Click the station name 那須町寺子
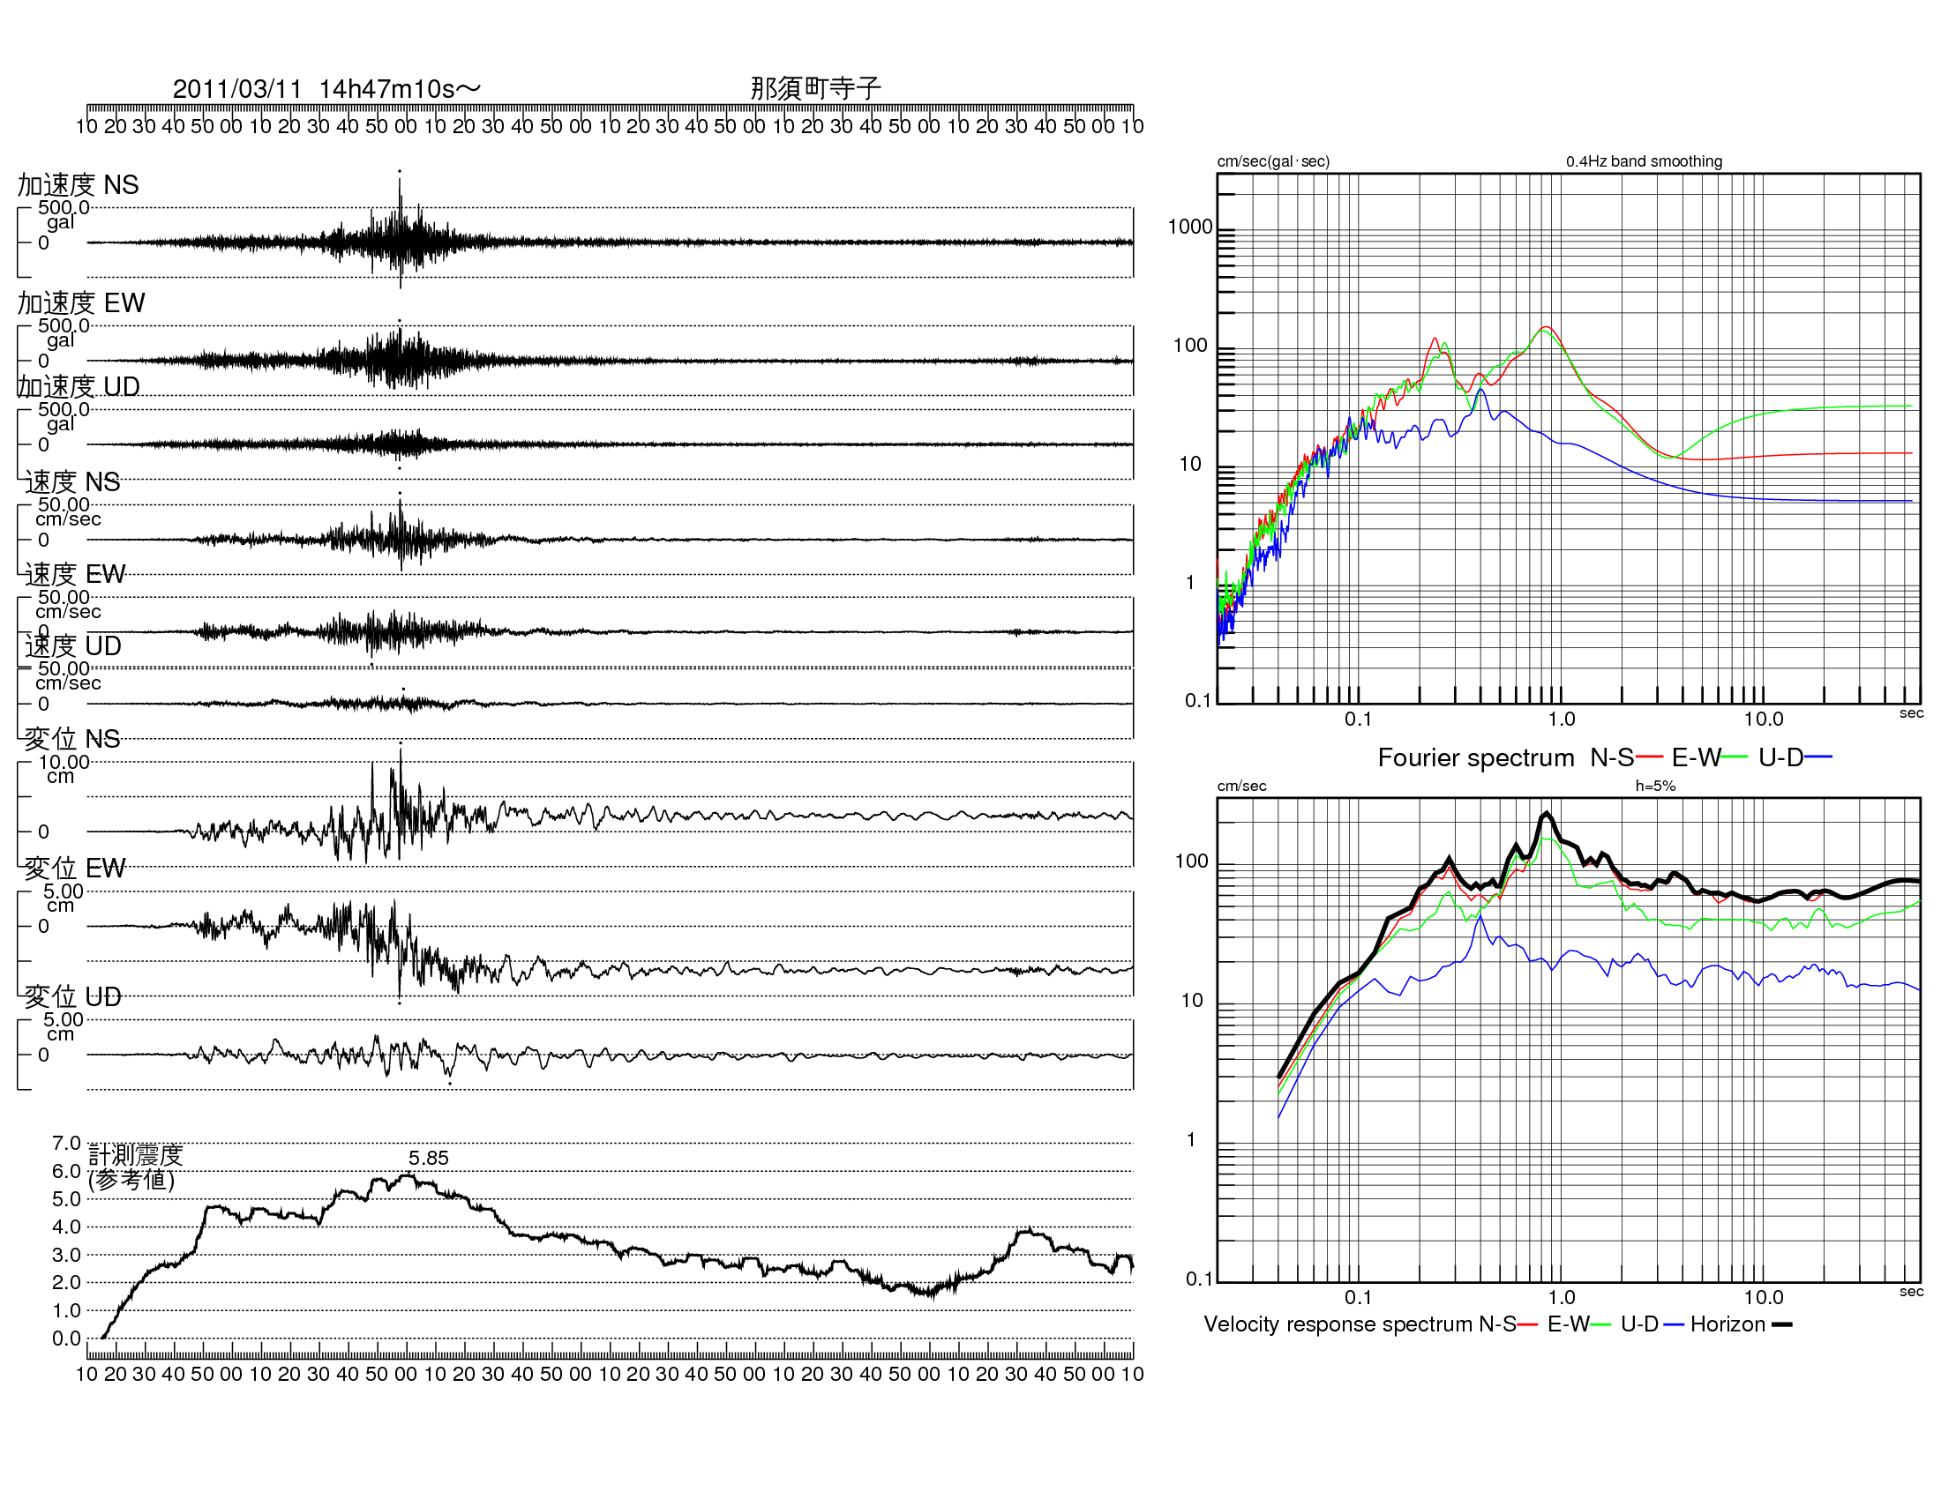Screen dimensions: 1941x1499 pos(815,88)
